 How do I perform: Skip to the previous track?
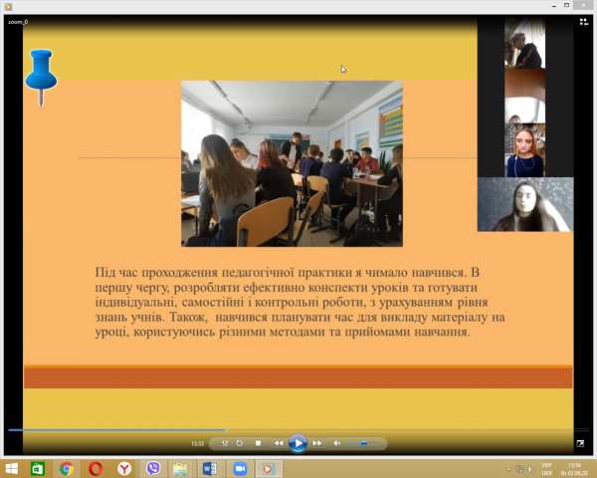(279, 443)
